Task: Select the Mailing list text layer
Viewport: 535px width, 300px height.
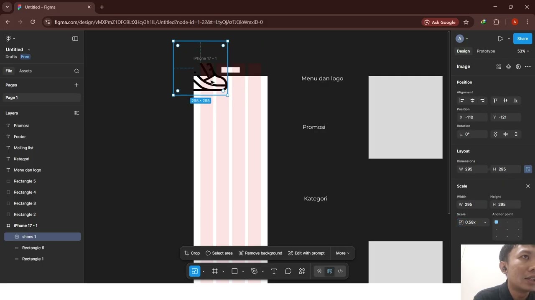Action: click(42, 148)
